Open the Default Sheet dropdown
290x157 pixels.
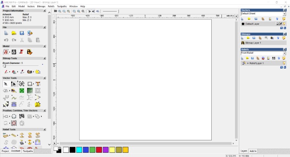[x=284, y=14]
